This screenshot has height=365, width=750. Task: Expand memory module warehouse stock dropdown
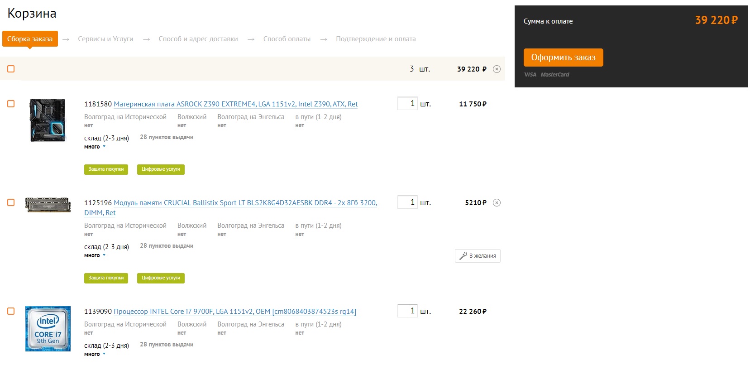[95, 255]
